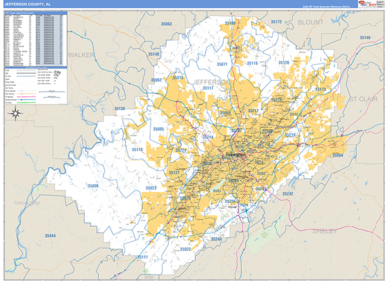Click the ZIP code 35210 label
The image size is (388, 281).
290,135
